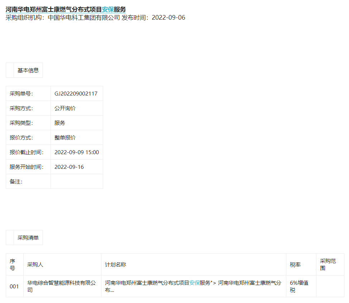Click purchaser 华电综合智慧能源科技有限公司 cell
Viewport: 349px width, 303px height.
tap(62, 286)
